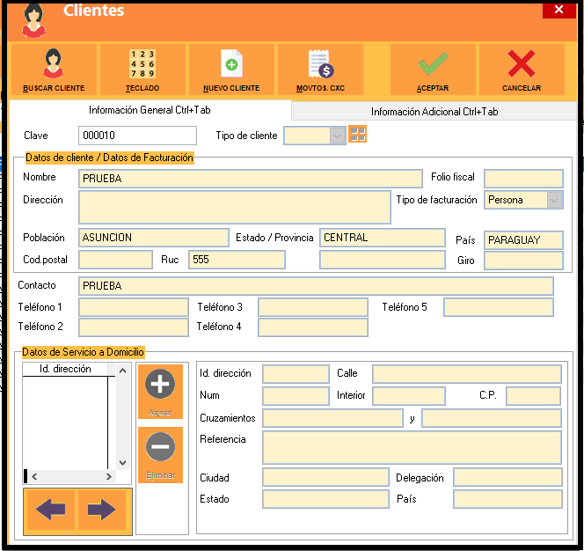Click the Ruc field with 555
The width and height of the screenshot is (584, 551).
(x=237, y=260)
